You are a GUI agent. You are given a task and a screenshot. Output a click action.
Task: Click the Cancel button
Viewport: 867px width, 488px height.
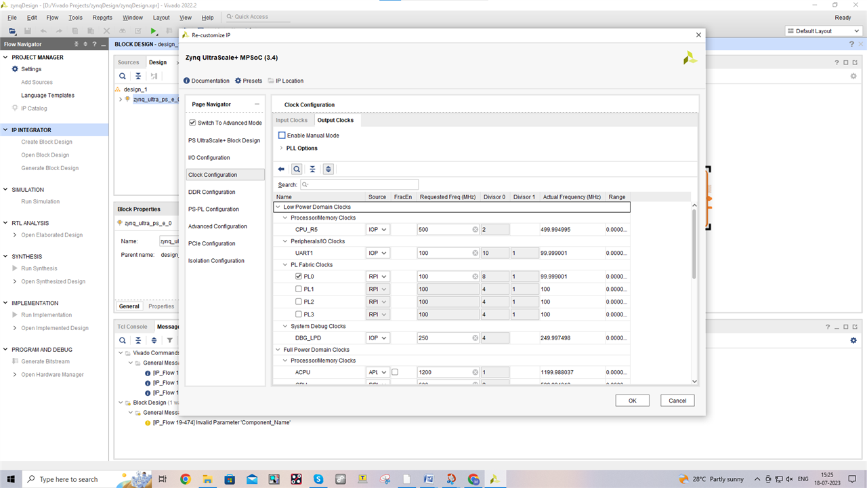(677, 401)
